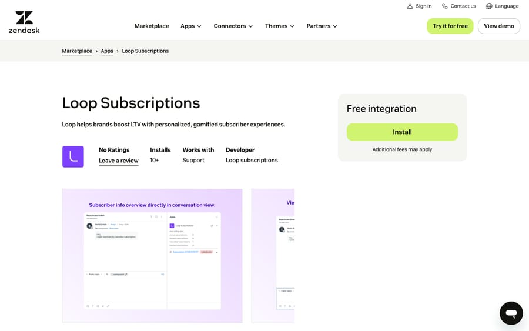This screenshot has height=331, width=529.
Task: Click the 10+ installs value
Action: (x=154, y=160)
